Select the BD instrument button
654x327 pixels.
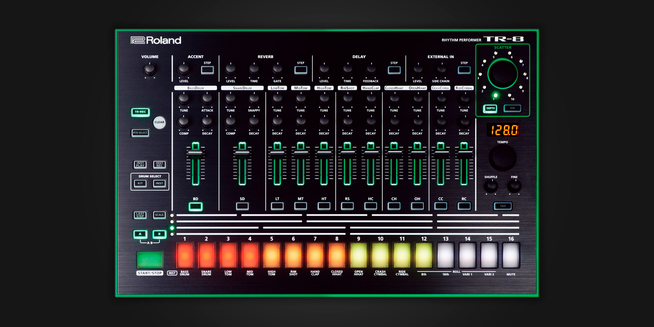pyautogui.click(x=195, y=206)
